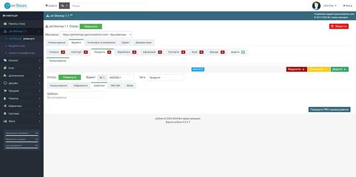Select Jet Sitemap увімкнуто submenu item

pos(22,39)
